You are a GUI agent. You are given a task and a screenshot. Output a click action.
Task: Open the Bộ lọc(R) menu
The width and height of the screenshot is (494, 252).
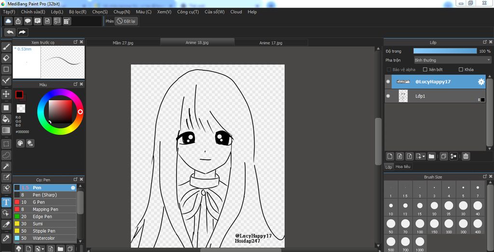pyautogui.click(x=78, y=12)
